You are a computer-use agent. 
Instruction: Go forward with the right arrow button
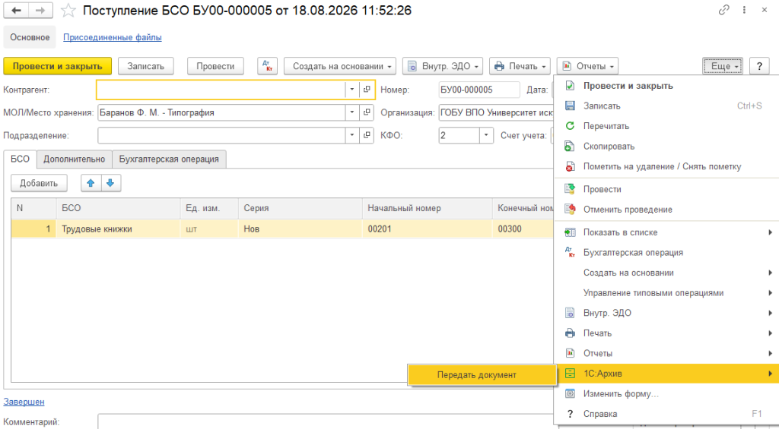pyautogui.click(x=41, y=10)
